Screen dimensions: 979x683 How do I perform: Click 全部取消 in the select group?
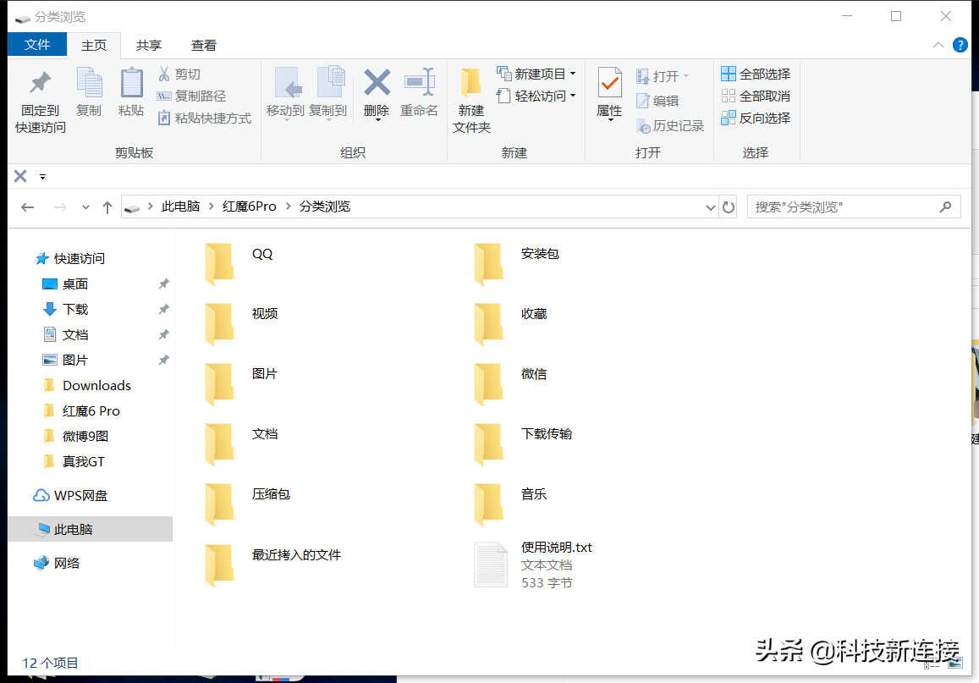click(756, 96)
